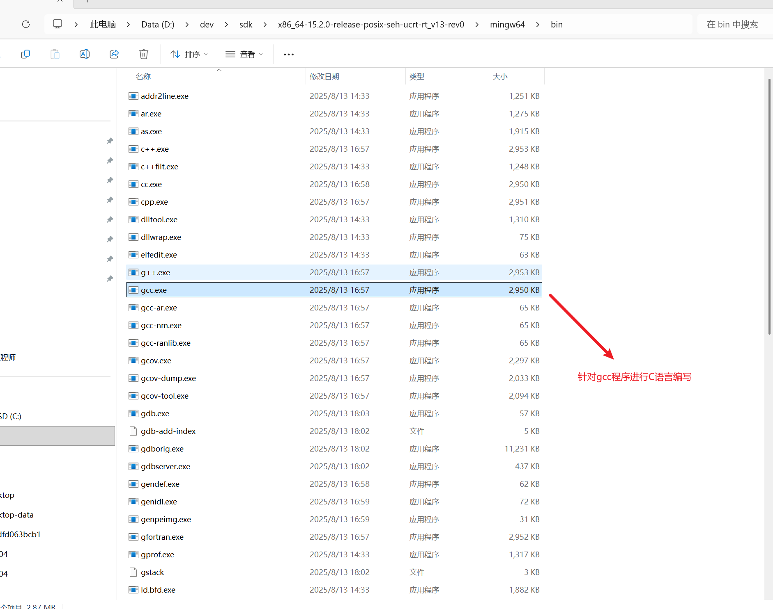The image size is (773, 609).
Task: Go to Data (D:) in the breadcrumb
Action: pos(158,25)
